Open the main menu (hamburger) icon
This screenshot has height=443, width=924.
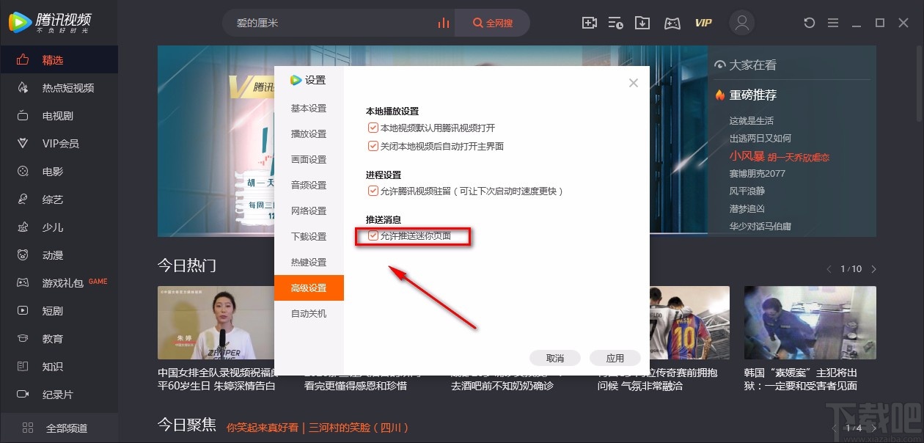click(832, 23)
